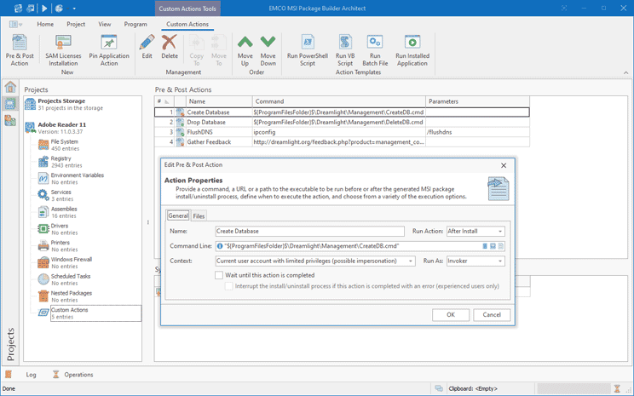
Task: Click the File System tree icon
Action: pos(43,145)
